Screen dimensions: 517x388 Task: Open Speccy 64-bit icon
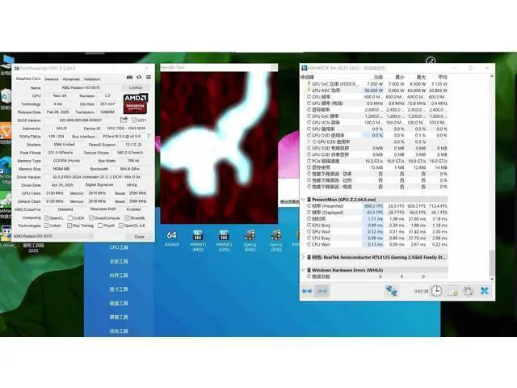[x=250, y=240]
